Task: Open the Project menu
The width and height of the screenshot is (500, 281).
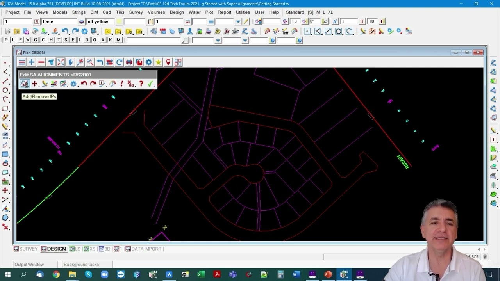Action: (12, 12)
